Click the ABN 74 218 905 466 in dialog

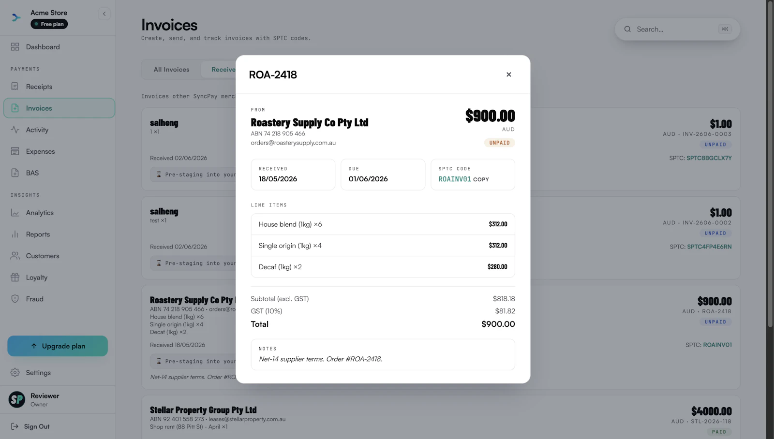(278, 133)
